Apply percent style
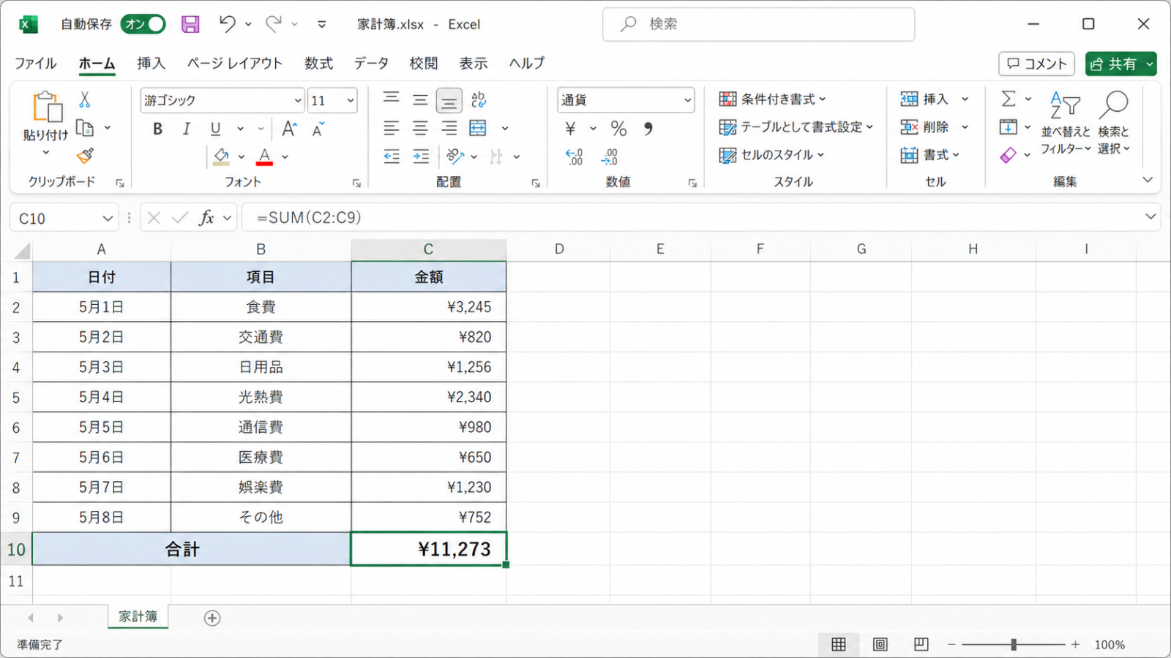 (618, 129)
